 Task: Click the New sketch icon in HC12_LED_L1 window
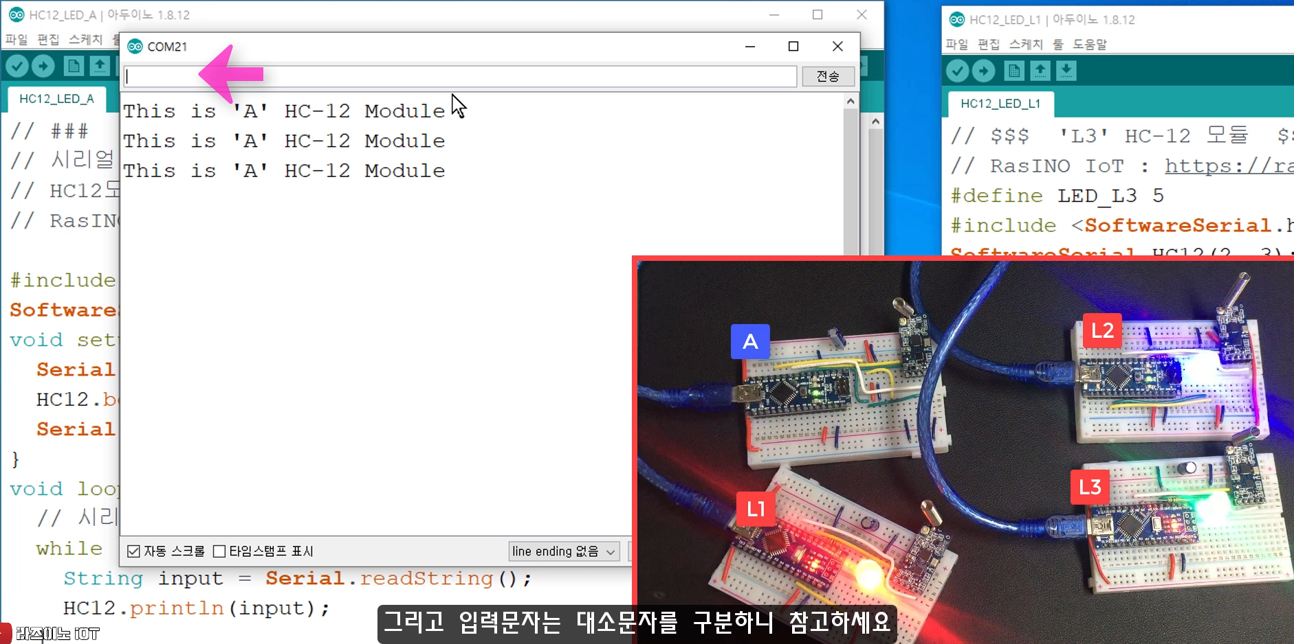coord(1014,71)
